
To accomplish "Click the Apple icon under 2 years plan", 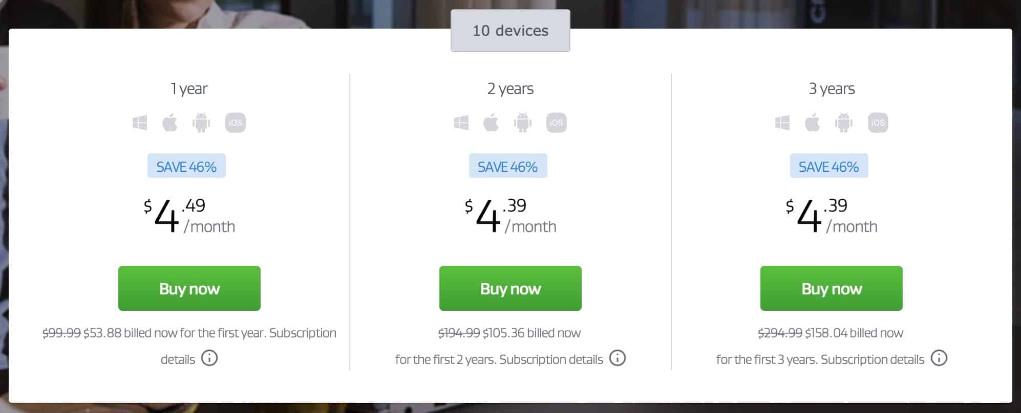I will tap(491, 123).
